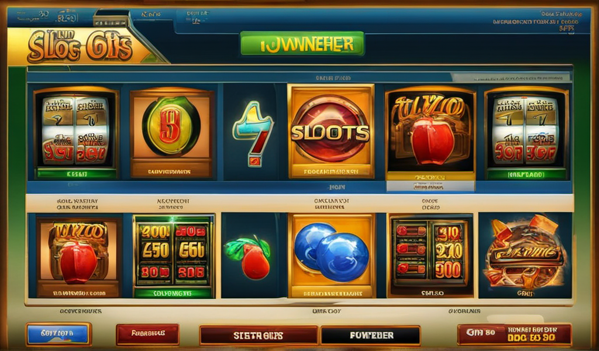Screen dimensions: 599x351
Task: Select the green-framed 450 jackpot slot machine
Action: point(173,256)
